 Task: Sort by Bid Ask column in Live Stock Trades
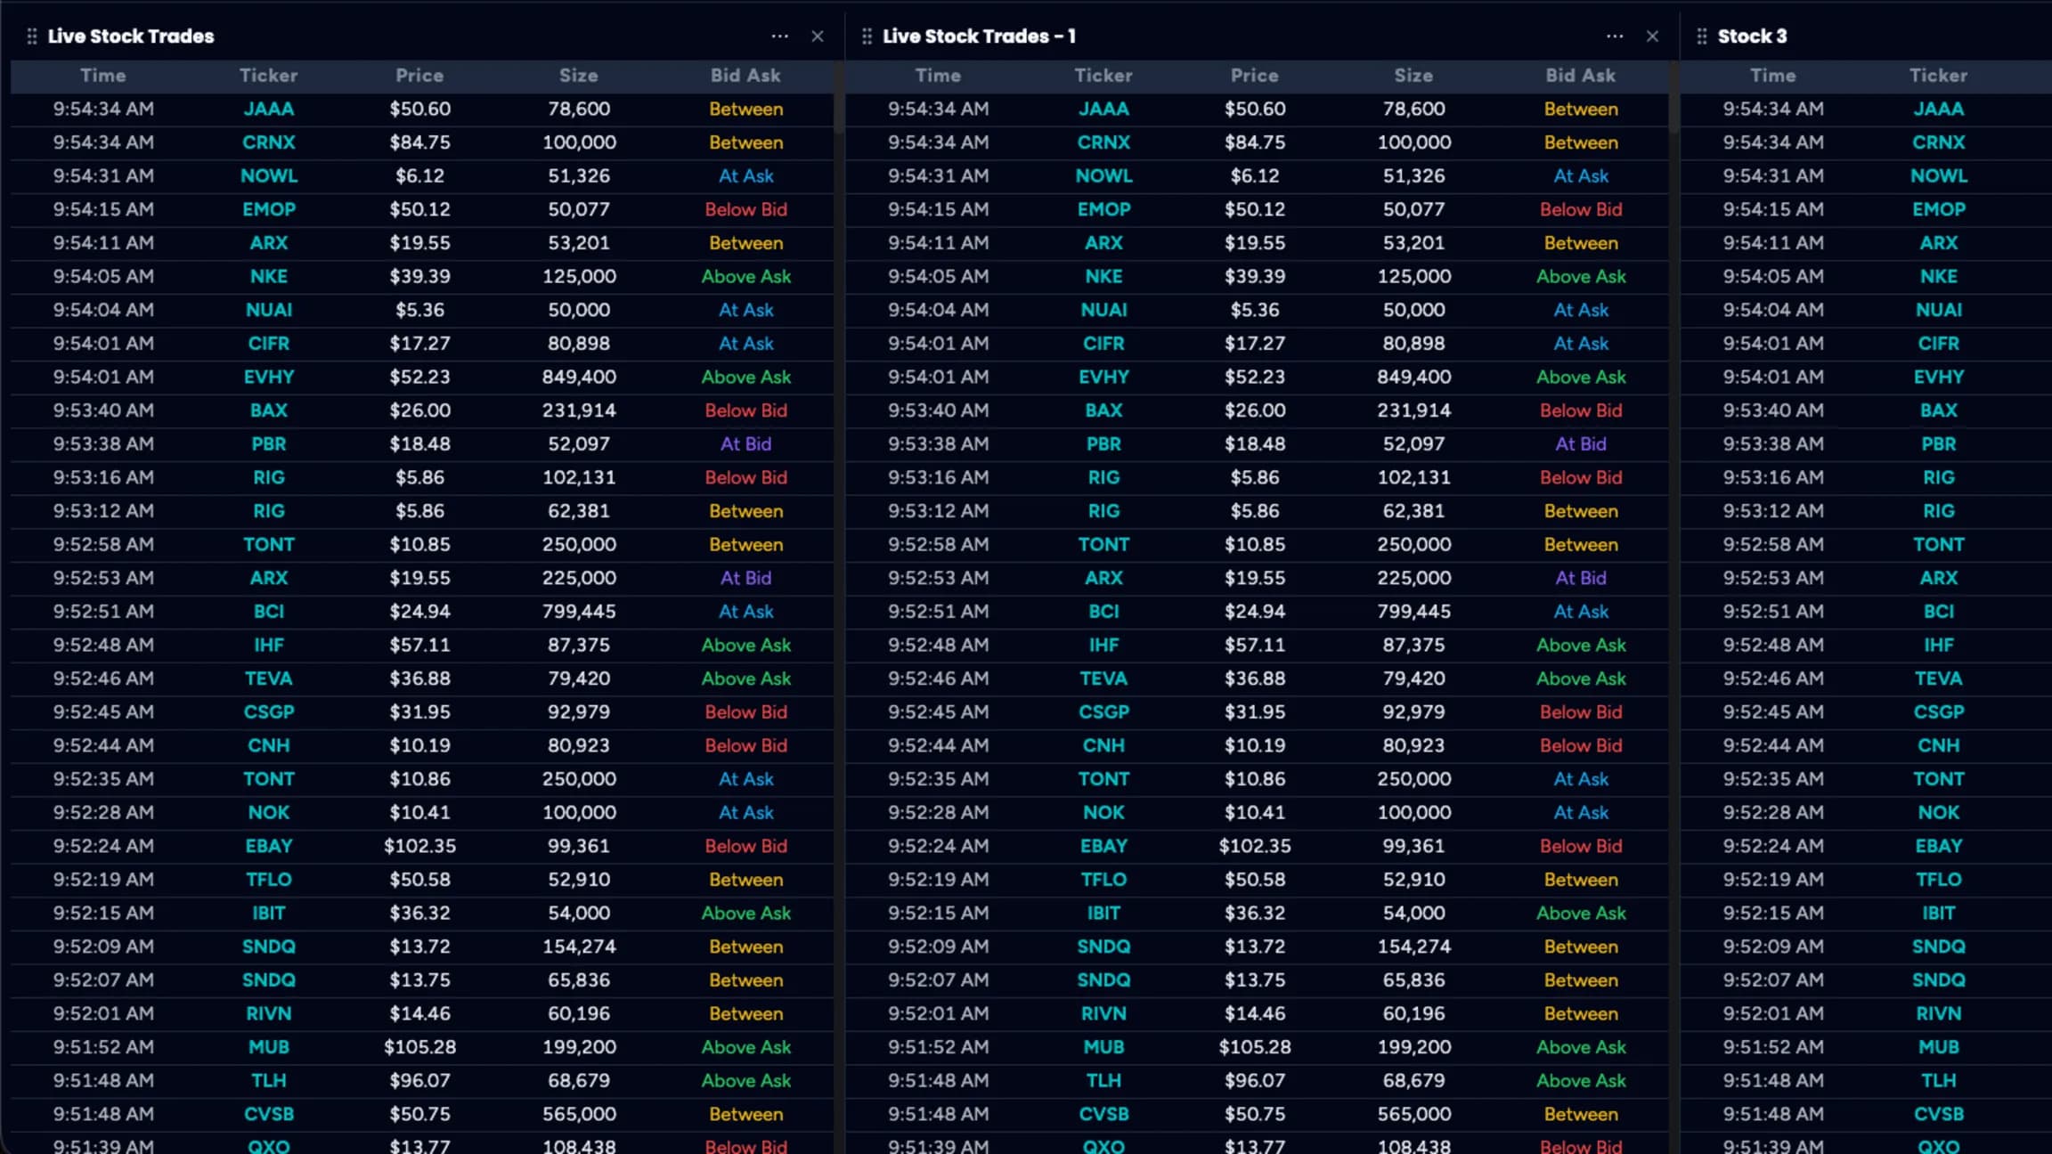click(x=745, y=76)
